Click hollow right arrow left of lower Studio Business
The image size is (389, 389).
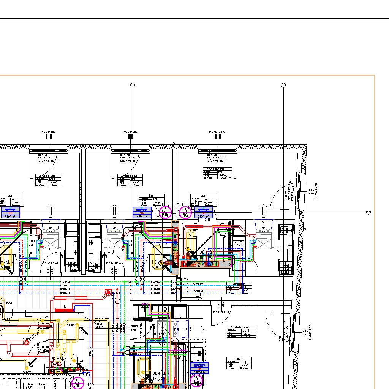click(x=198, y=329)
